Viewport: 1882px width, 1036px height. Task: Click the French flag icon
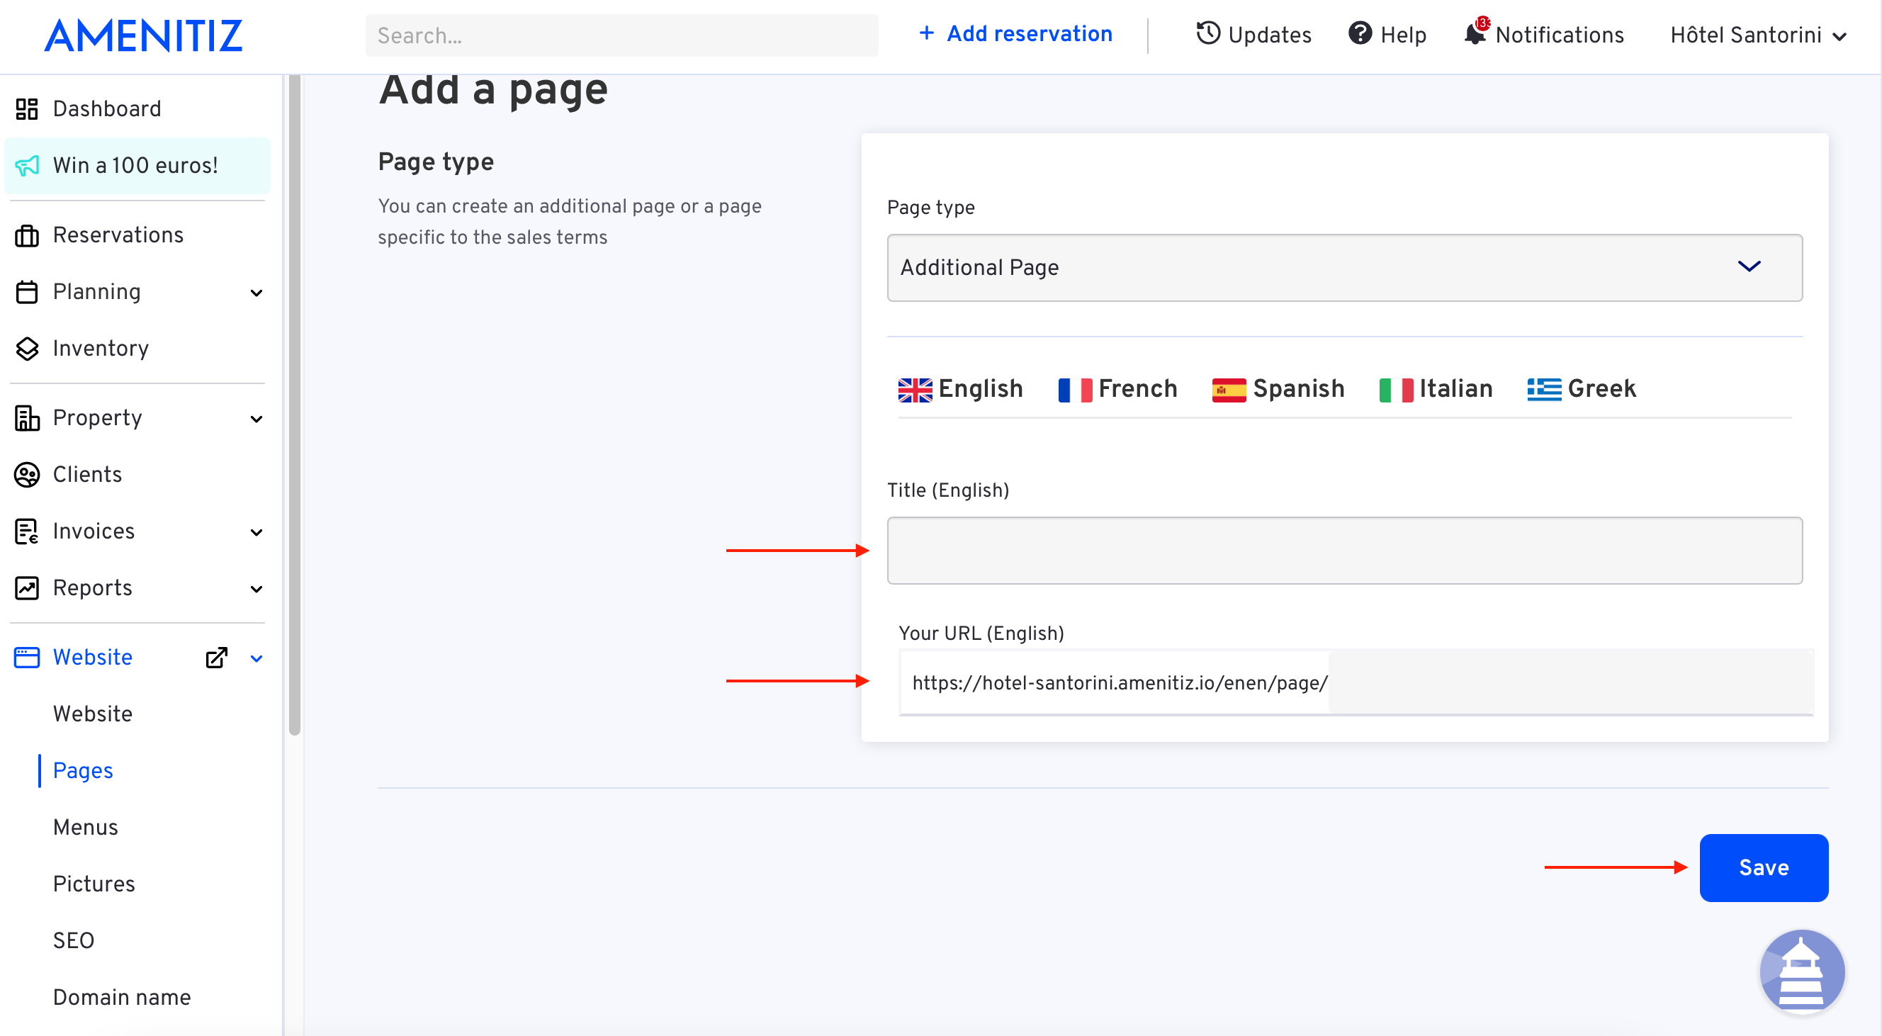point(1075,390)
